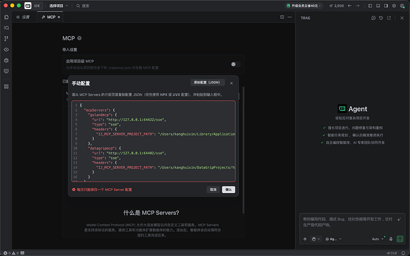Image resolution: width=410 pixels, height=256 pixels.
Task: Click the 原始配置 (JSON) button
Action: click(x=207, y=83)
